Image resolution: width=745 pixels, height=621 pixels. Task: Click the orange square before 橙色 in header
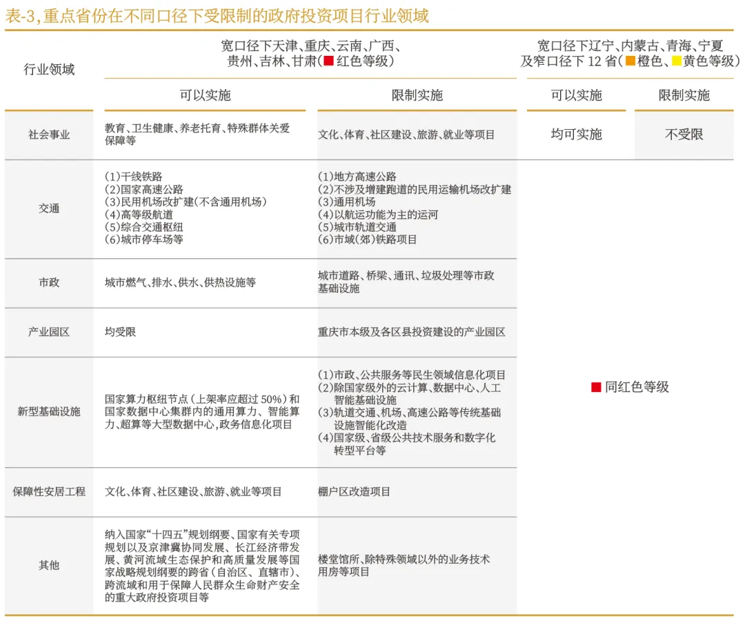coord(630,61)
